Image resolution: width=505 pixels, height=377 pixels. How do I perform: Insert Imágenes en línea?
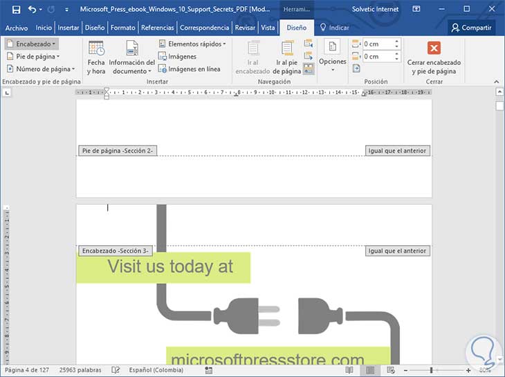tap(190, 69)
